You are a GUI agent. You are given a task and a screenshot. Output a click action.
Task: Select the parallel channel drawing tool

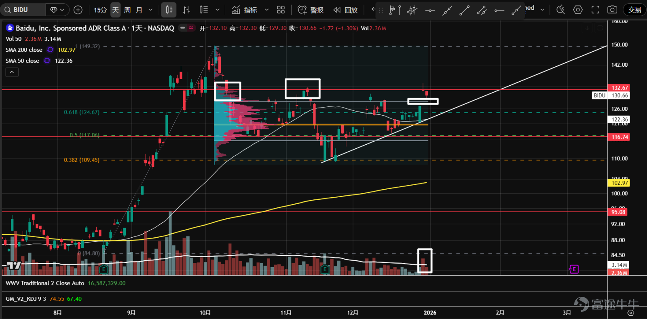482,11
